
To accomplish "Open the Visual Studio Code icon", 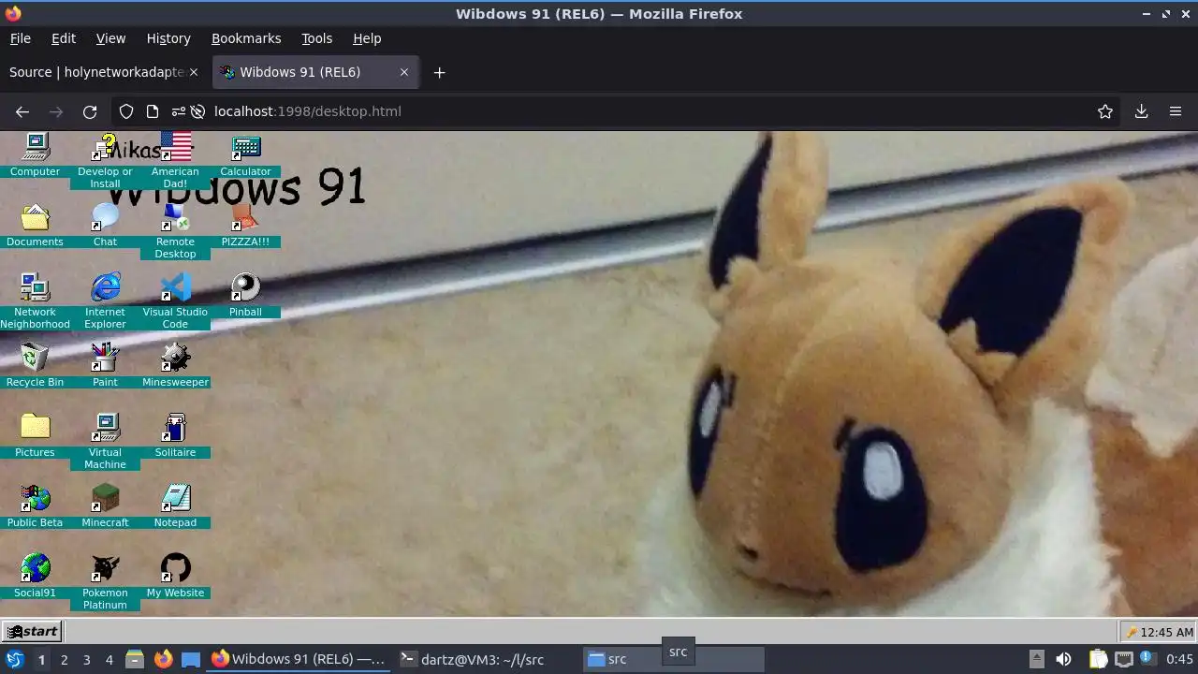I will click(x=175, y=300).
